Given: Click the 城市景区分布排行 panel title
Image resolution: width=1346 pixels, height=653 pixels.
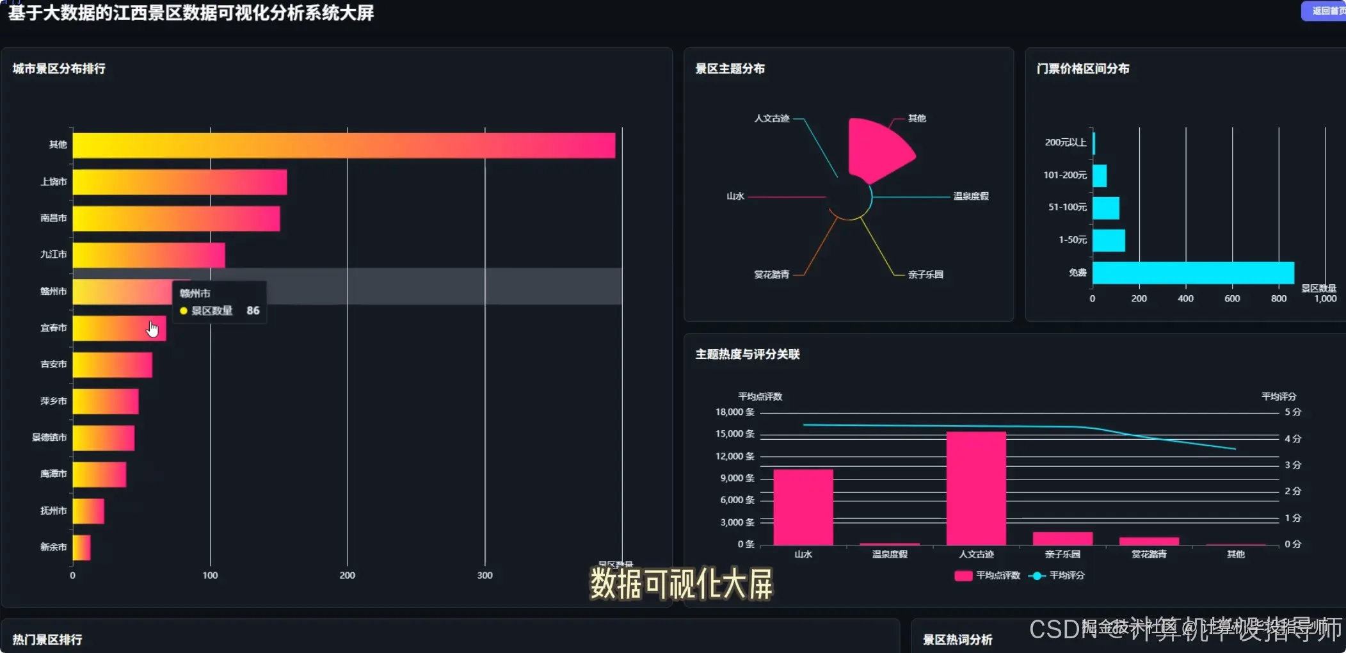Looking at the screenshot, I should [x=58, y=68].
